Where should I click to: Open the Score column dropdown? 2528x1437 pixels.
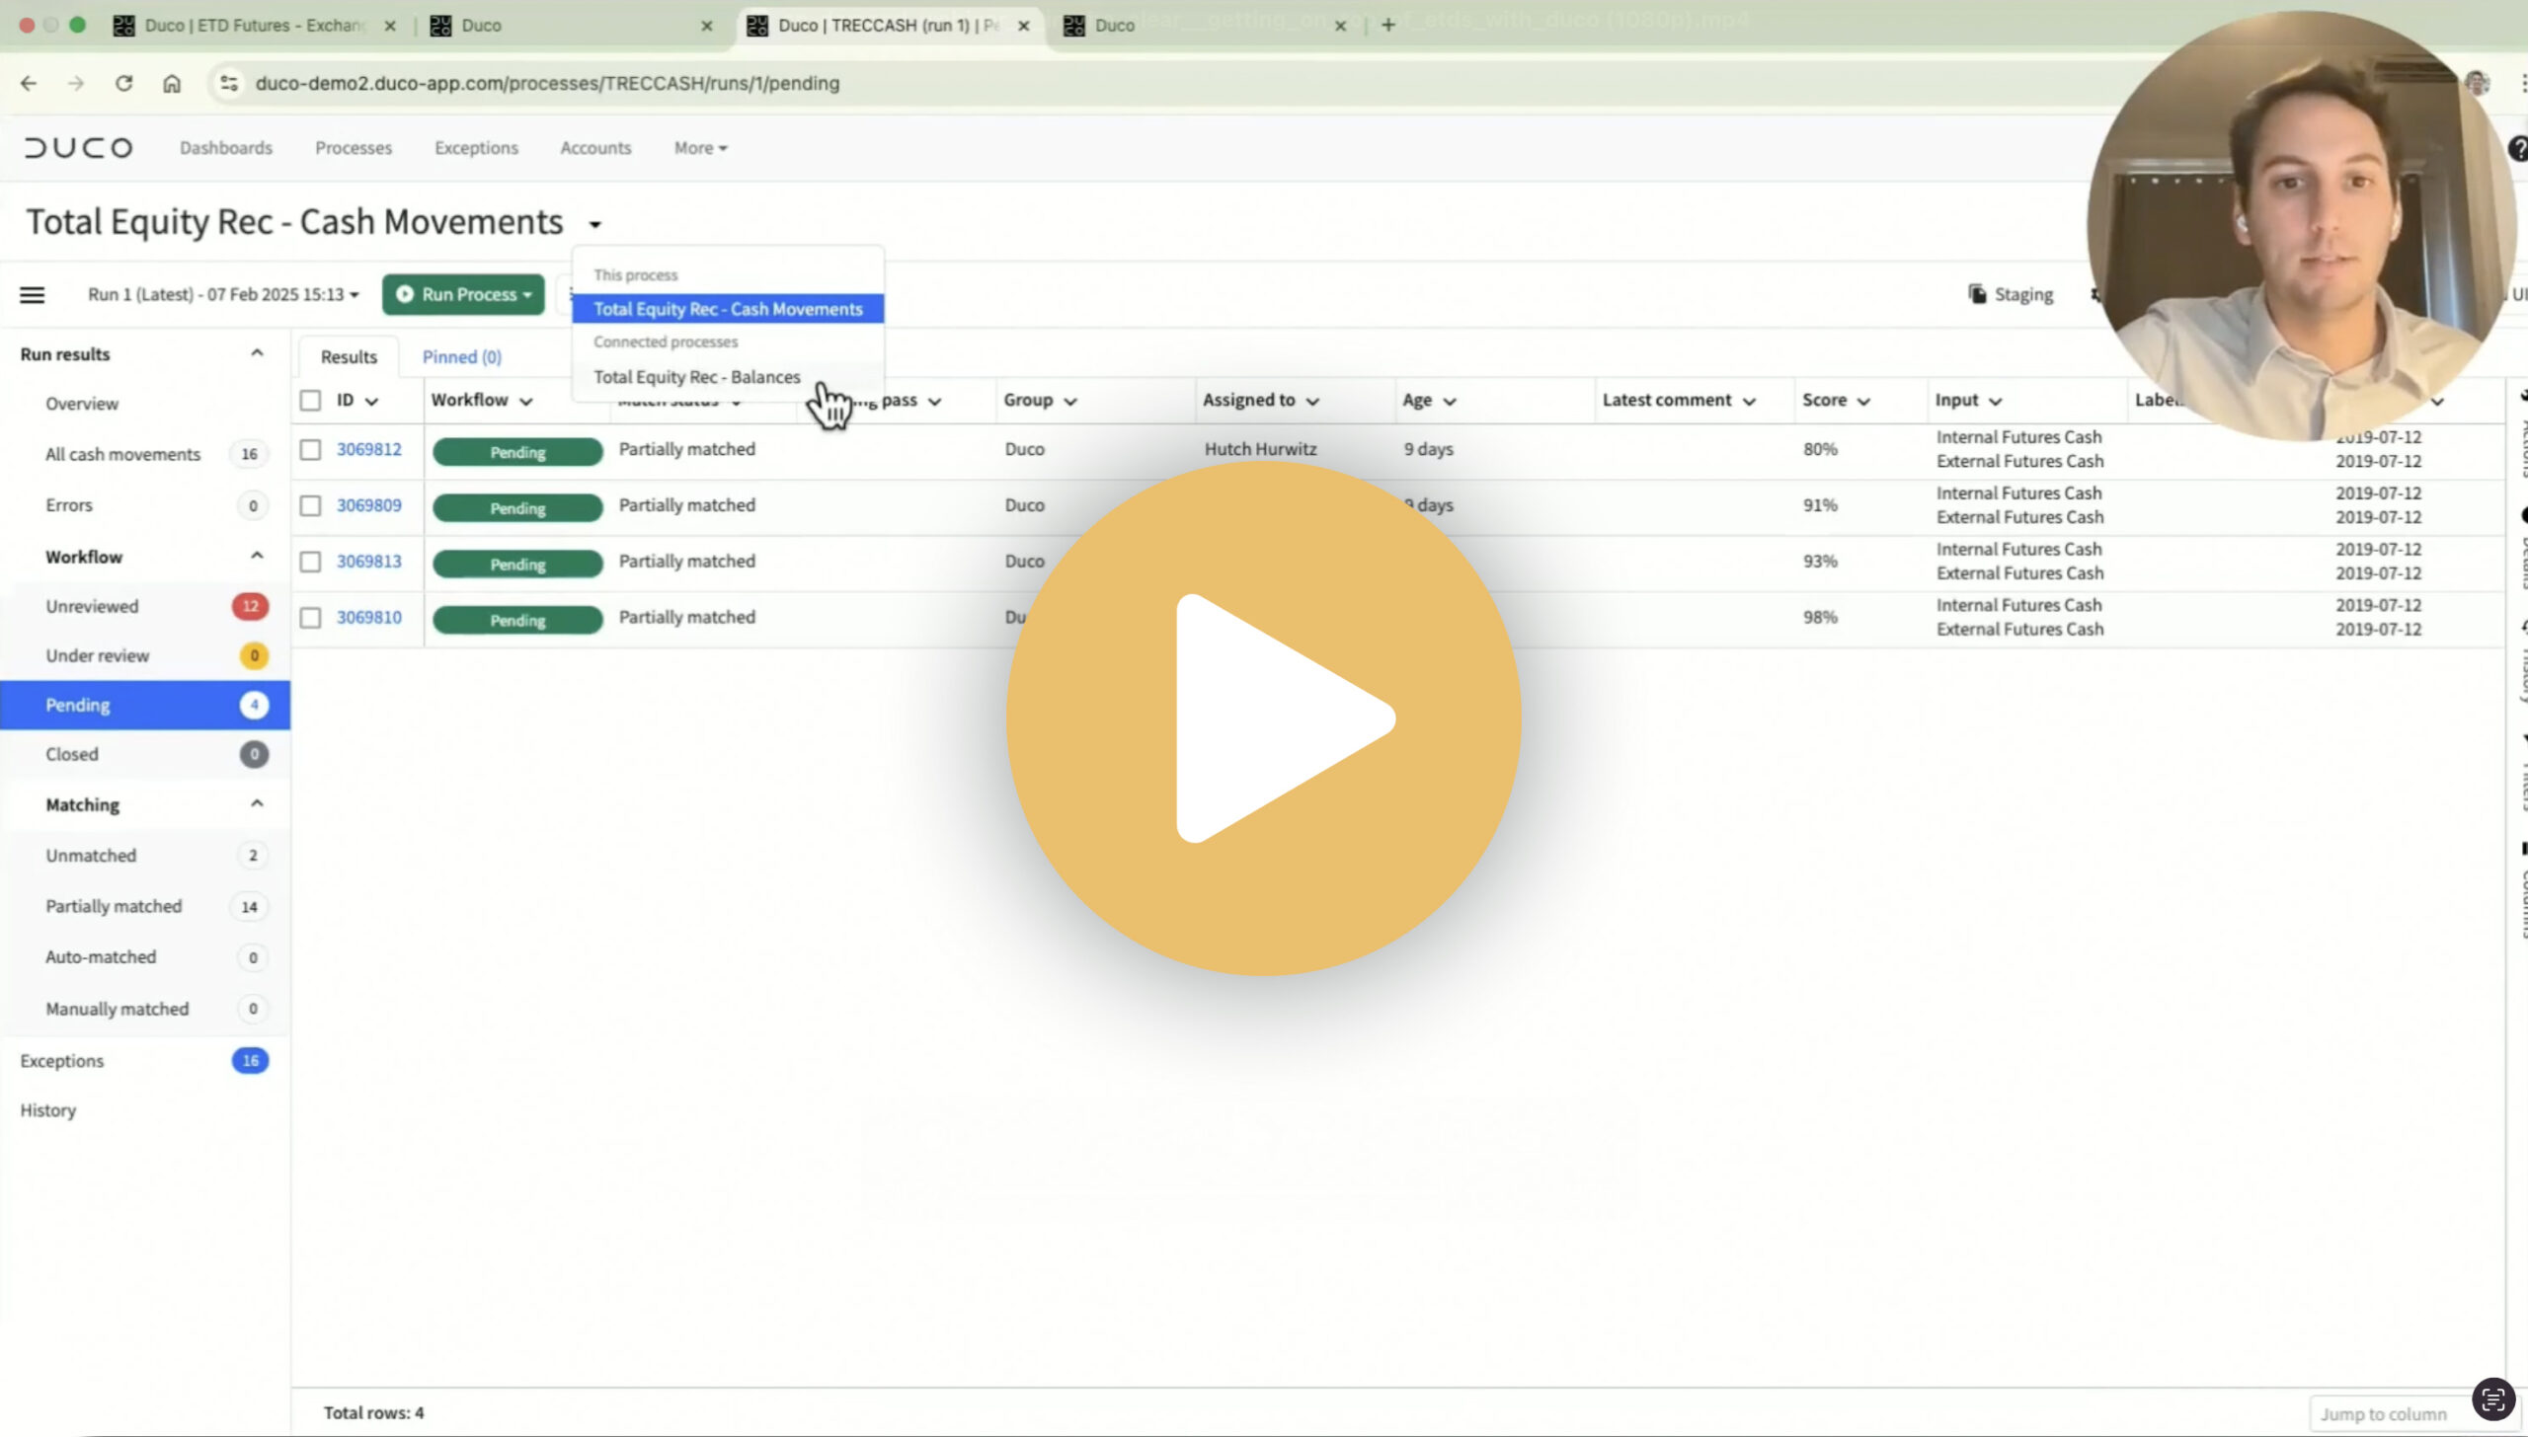(1863, 401)
